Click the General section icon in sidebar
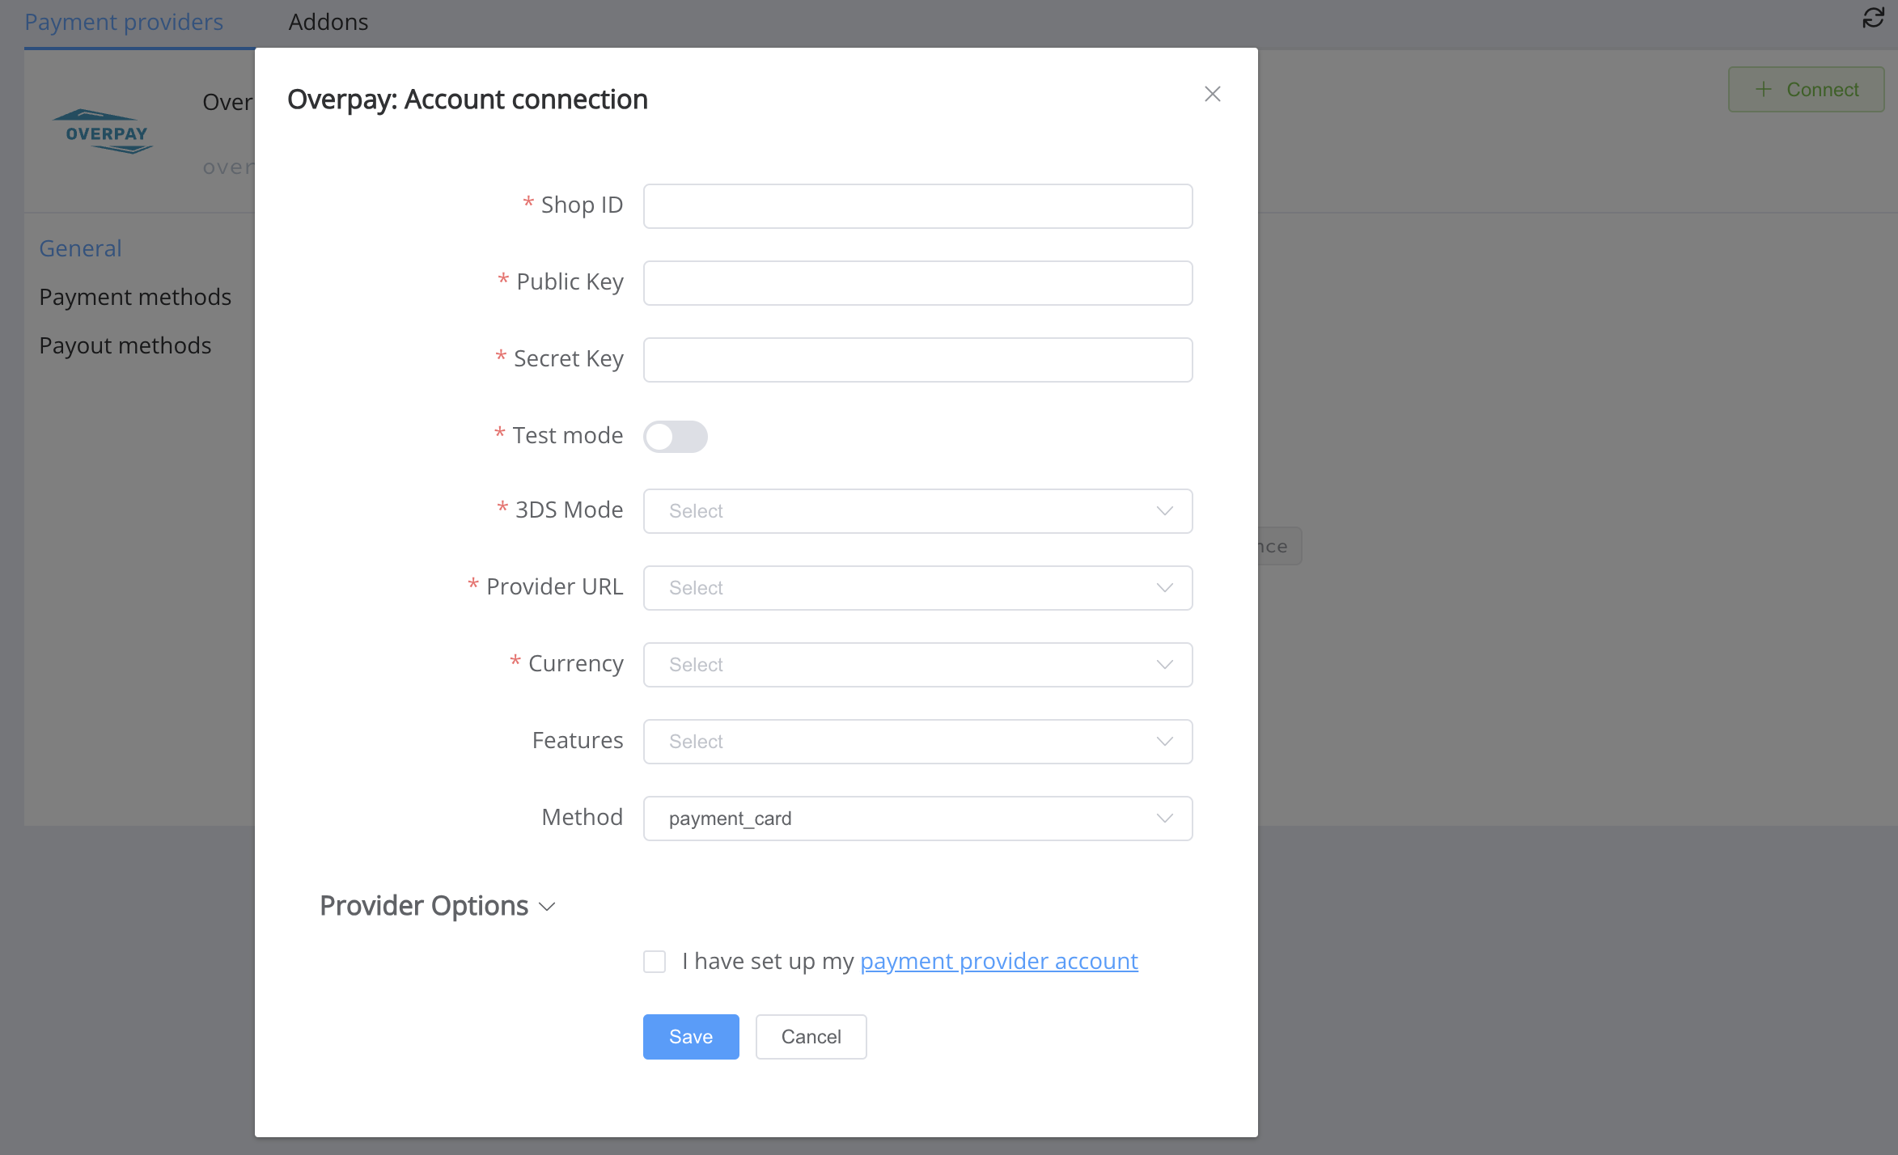The height and width of the screenshot is (1155, 1898). [80, 247]
